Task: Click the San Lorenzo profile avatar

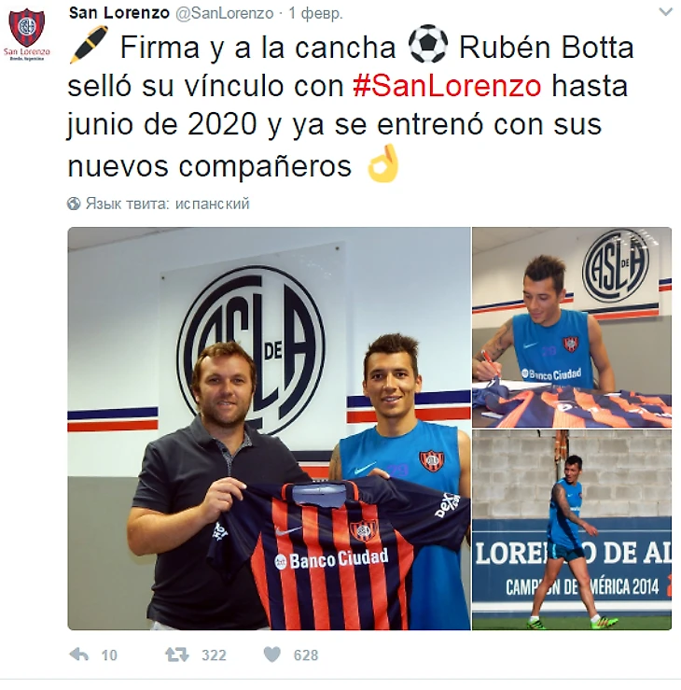Action: coord(26,34)
